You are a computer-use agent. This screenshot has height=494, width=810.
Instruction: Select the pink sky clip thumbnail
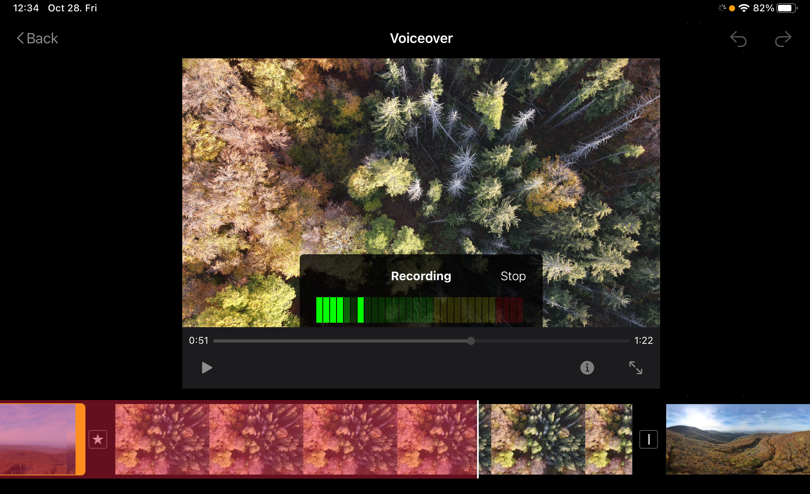(38, 439)
